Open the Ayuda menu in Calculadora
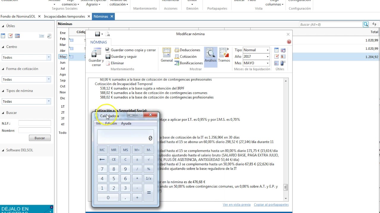 coord(126,123)
